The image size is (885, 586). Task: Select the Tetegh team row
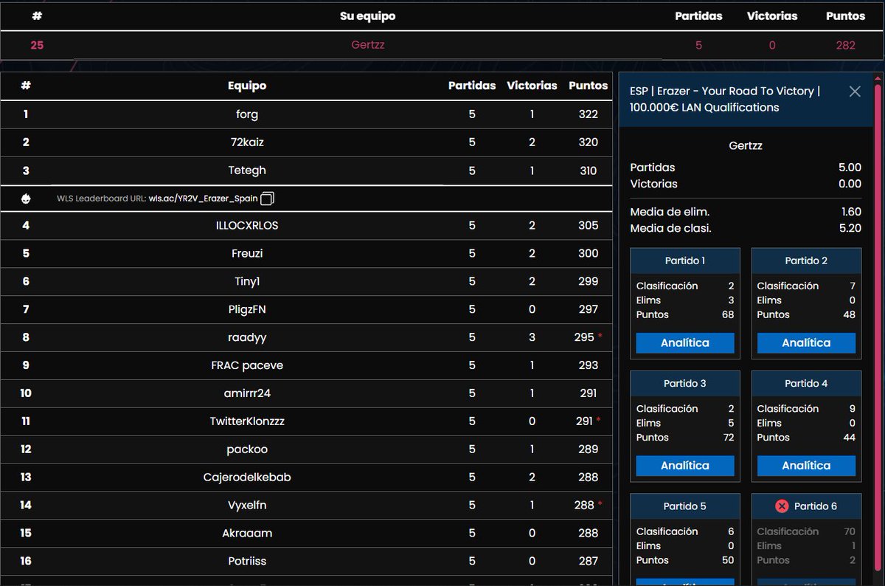(x=306, y=170)
